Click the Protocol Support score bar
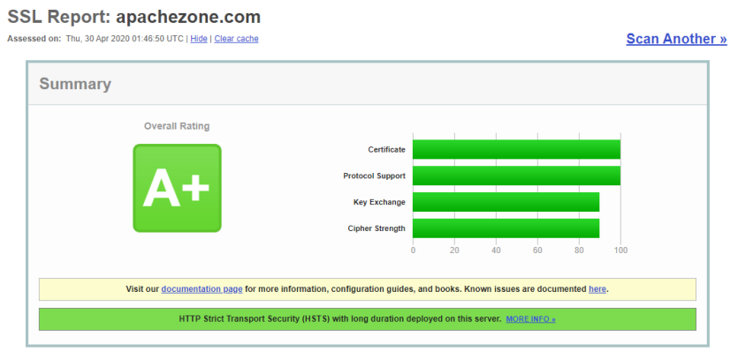 tap(516, 176)
